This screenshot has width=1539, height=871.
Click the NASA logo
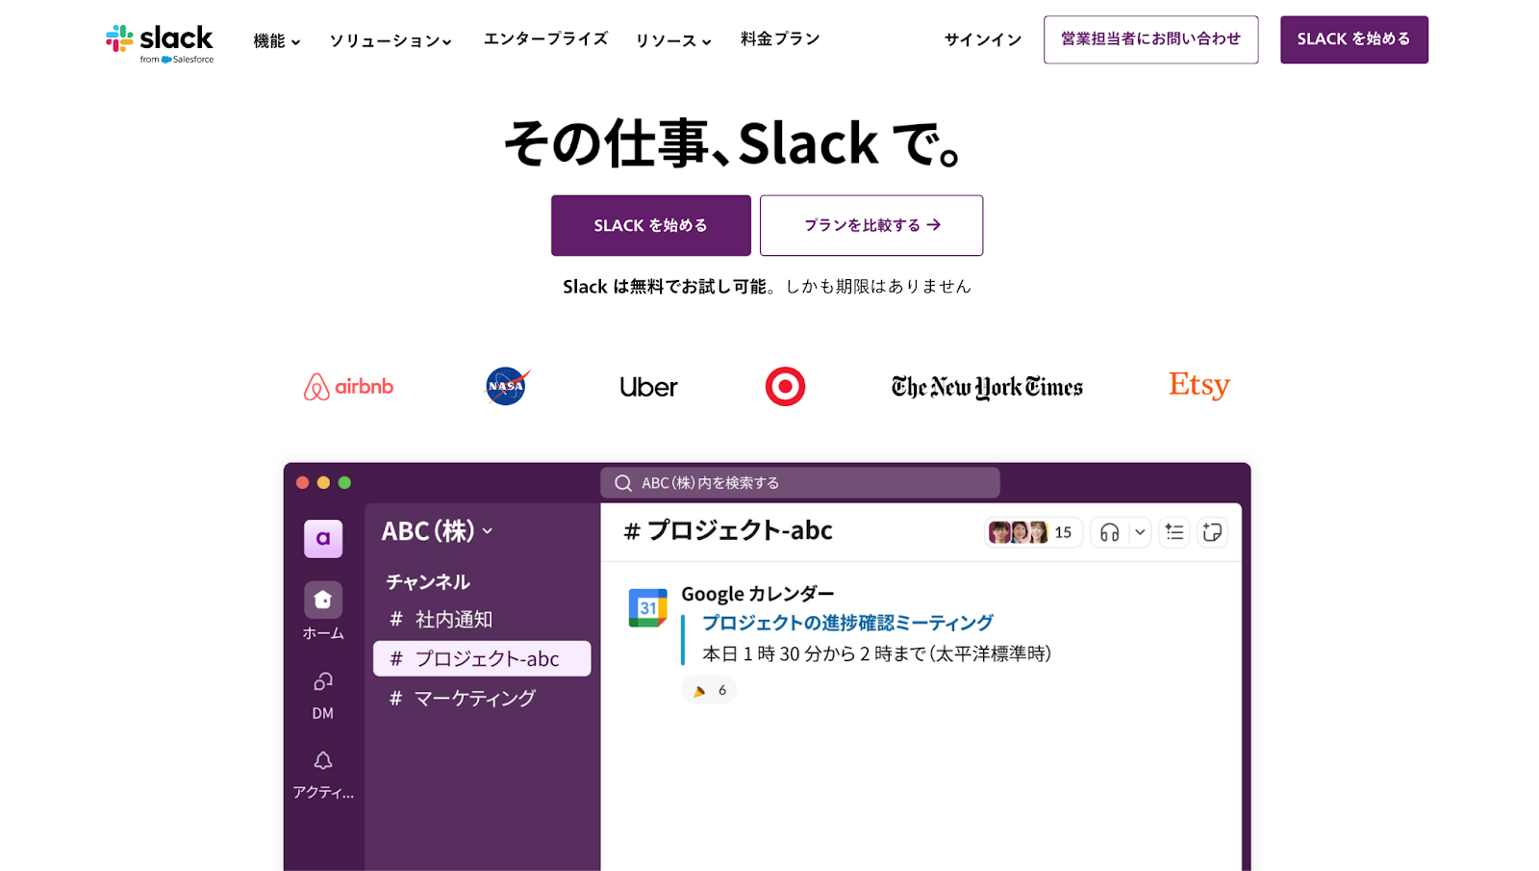[507, 386]
